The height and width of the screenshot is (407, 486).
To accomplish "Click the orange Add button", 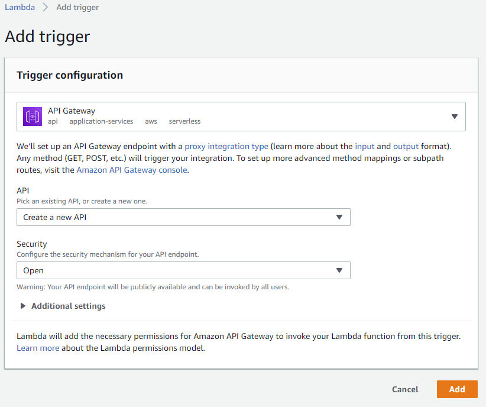I will (x=457, y=389).
